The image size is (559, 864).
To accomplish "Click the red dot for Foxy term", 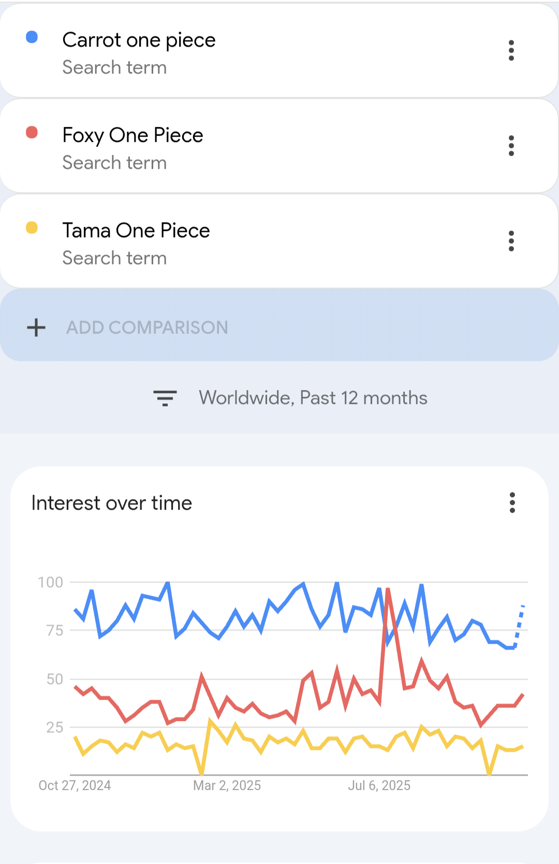I will (32, 132).
